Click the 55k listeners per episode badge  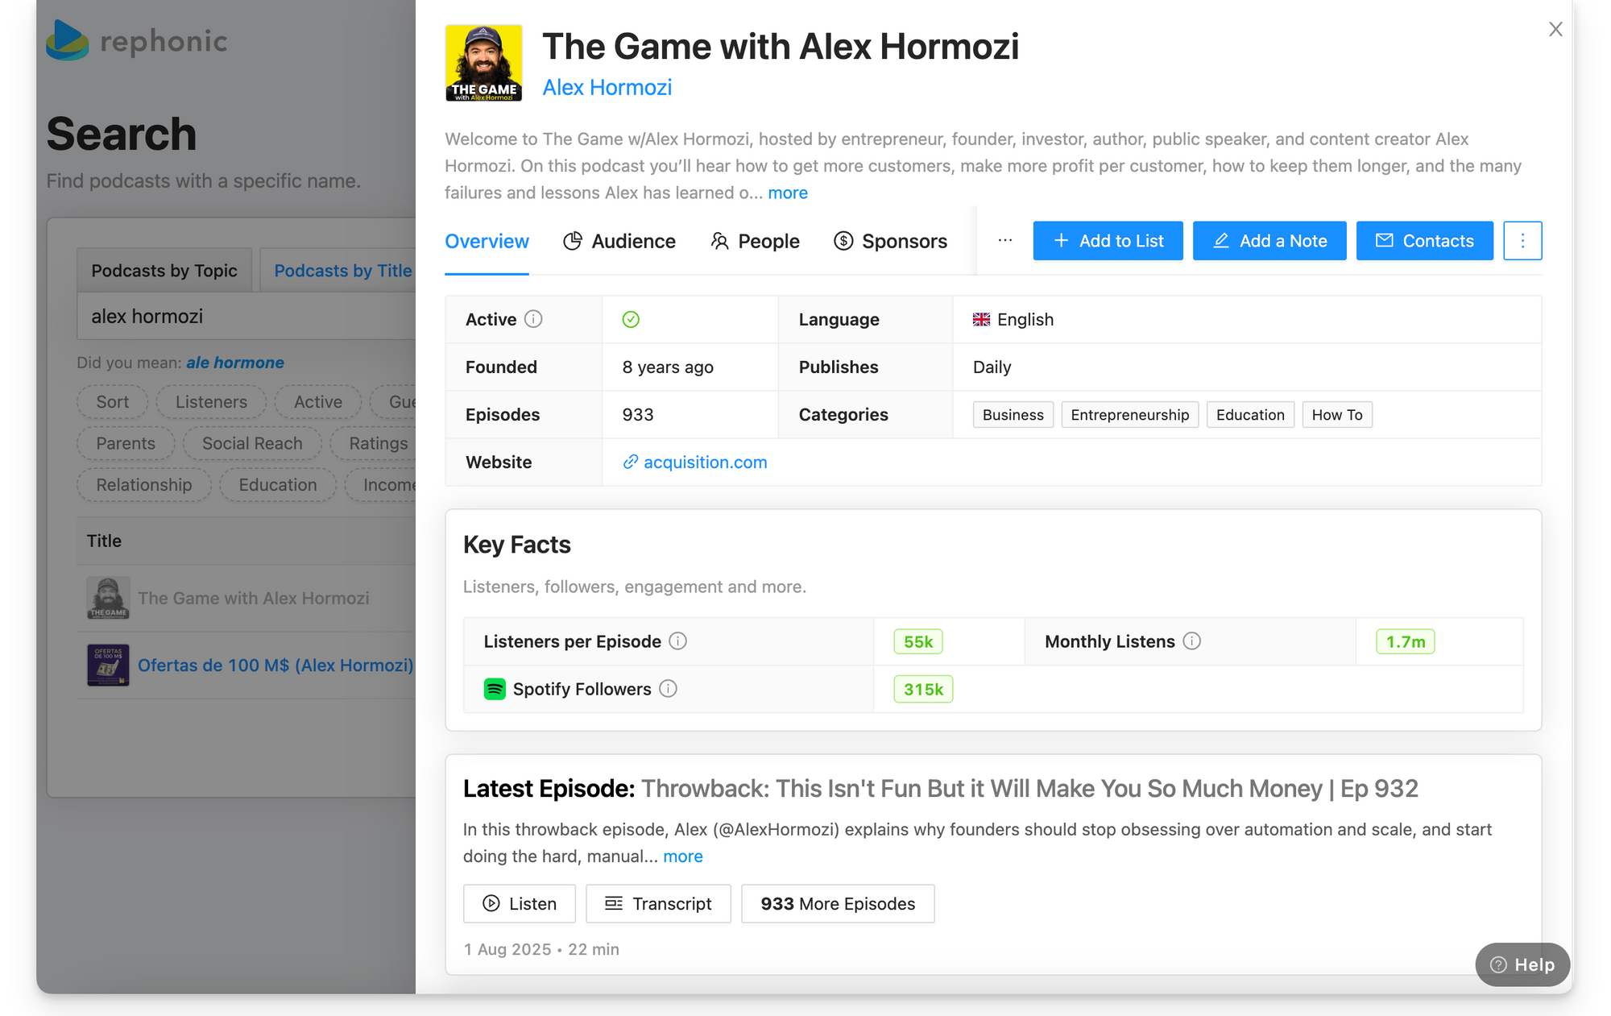coord(918,642)
